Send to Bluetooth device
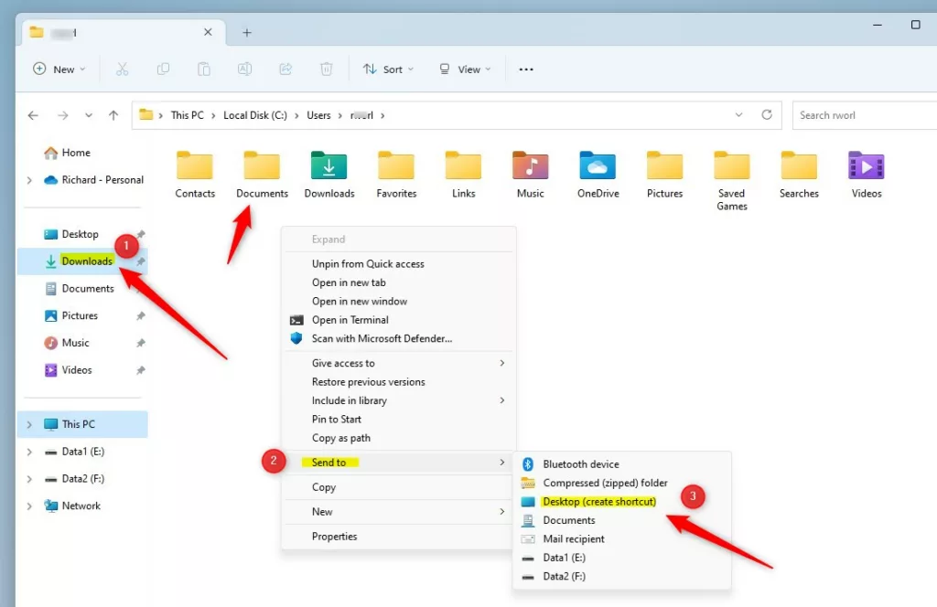This screenshot has height=607, width=937. (621, 464)
